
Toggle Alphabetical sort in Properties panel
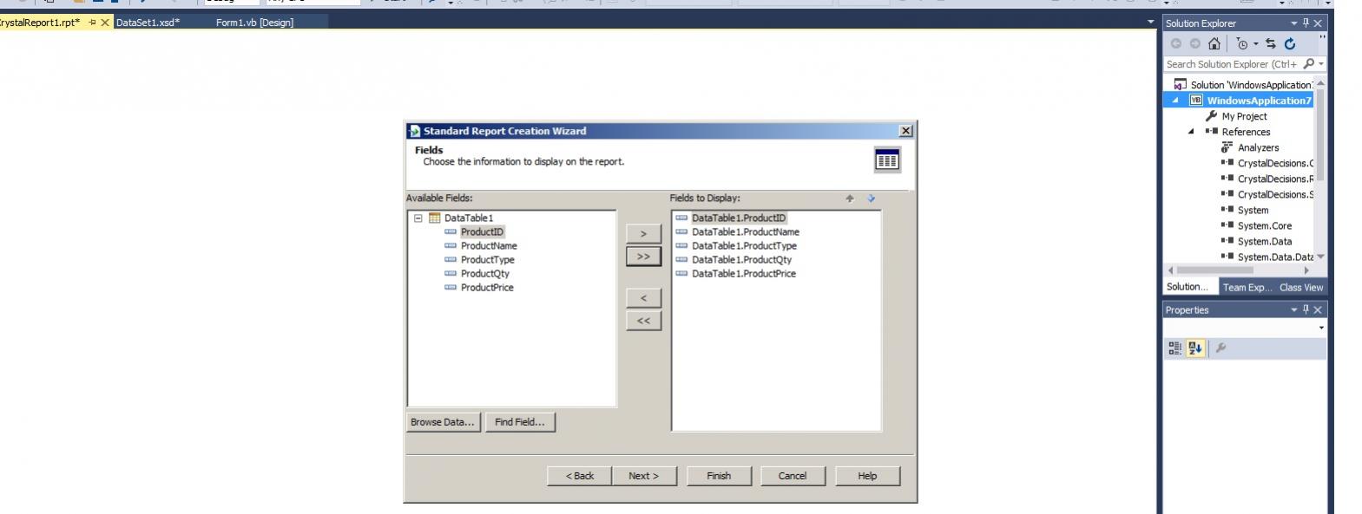click(x=1195, y=348)
